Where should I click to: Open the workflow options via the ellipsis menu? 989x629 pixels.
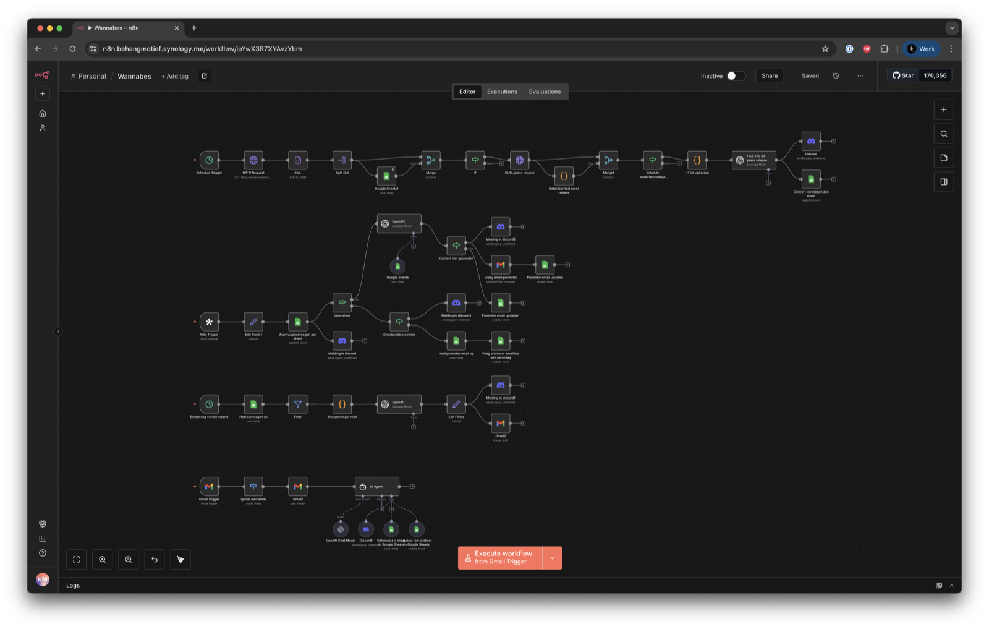click(x=860, y=75)
